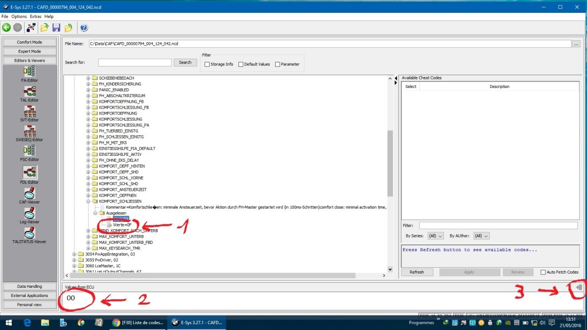This screenshot has height=330, width=587.
Task: Expand the SCHIEBEHEBEDACH tree node
Action: (88, 78)
